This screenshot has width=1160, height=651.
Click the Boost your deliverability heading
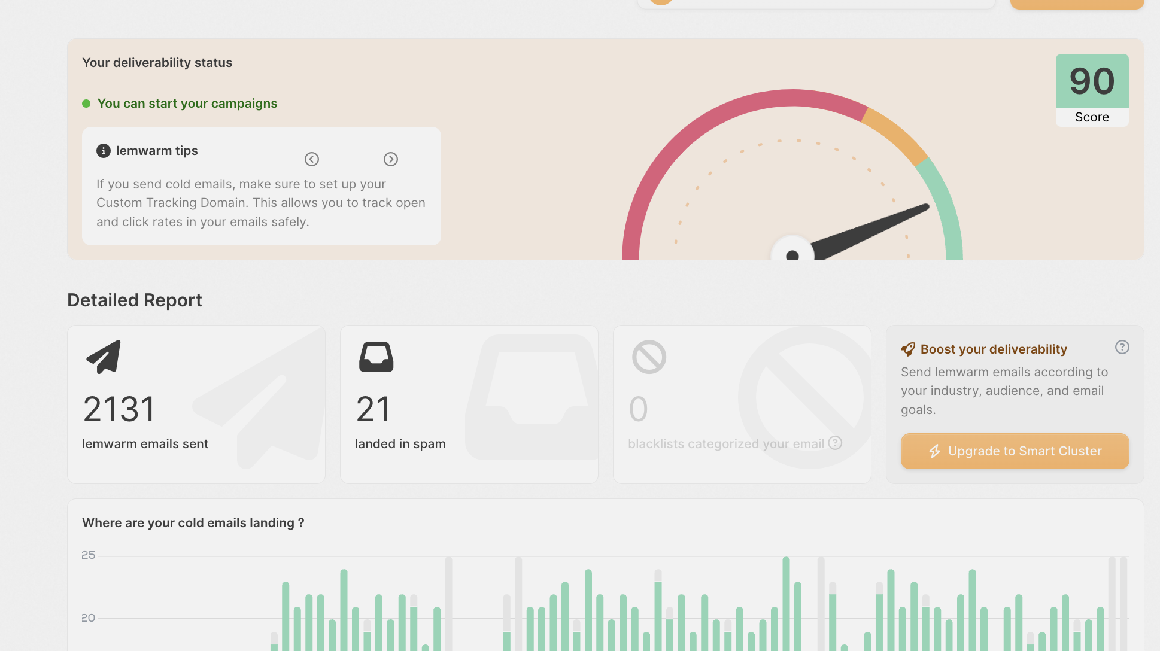point(994,349)
